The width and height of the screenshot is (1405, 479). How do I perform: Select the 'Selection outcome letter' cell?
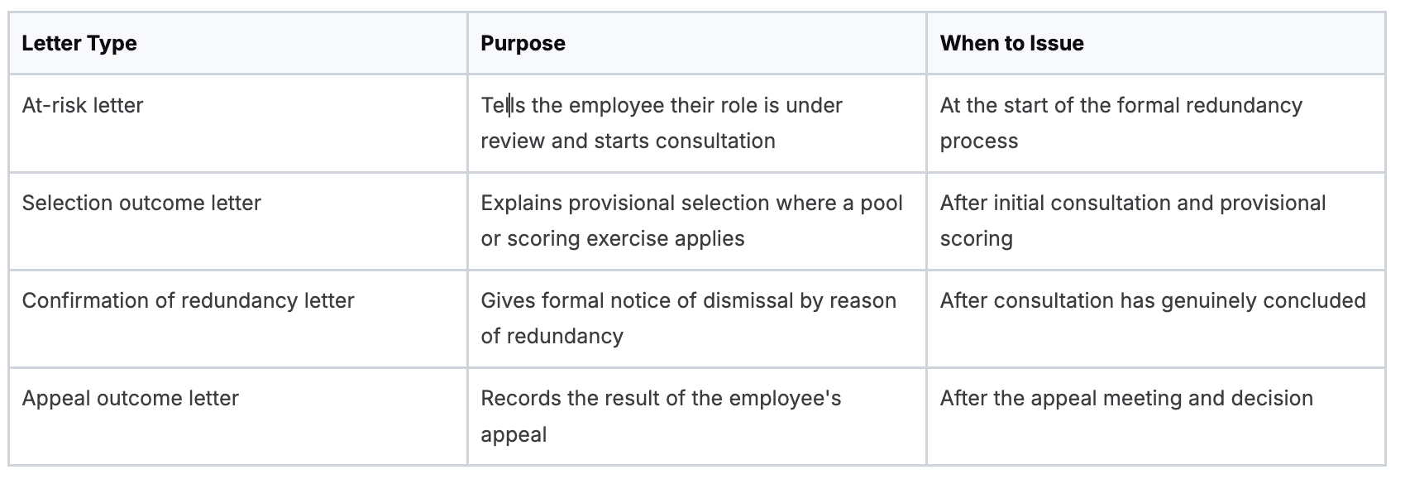coord(238,220)
